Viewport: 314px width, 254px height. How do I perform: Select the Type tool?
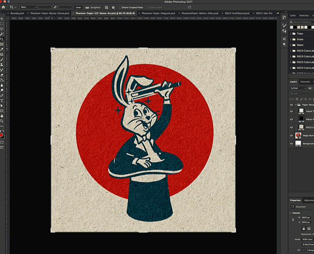pyautogui.click(x=2, y=100)
